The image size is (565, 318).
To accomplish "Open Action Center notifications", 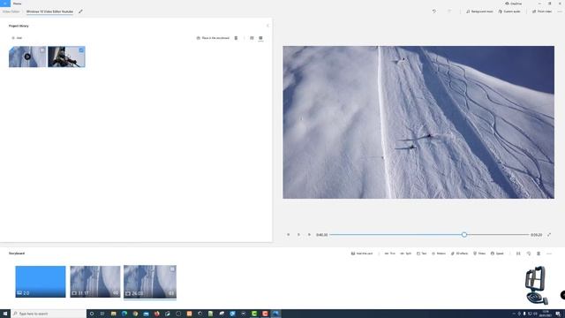I will [x=558, y=314].
